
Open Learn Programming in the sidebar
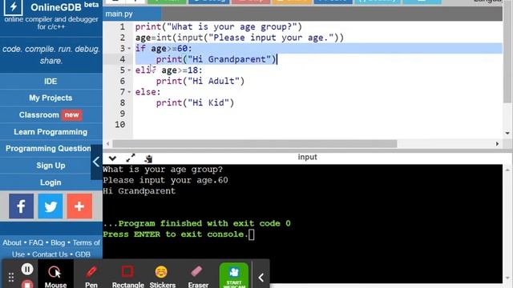point(50,132)
